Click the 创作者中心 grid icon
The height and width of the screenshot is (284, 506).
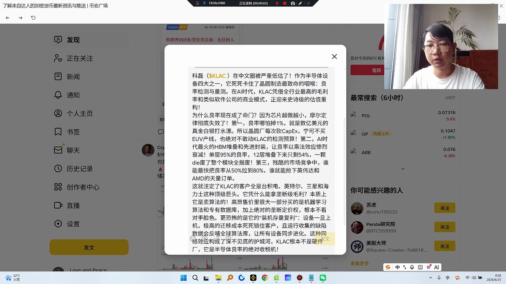pos(58,187)
